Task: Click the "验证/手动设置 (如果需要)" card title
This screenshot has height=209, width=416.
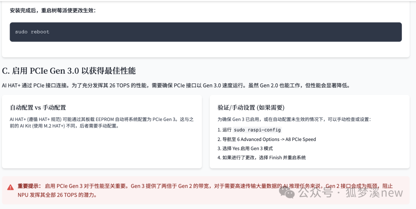Action: [x=251, y=108]
